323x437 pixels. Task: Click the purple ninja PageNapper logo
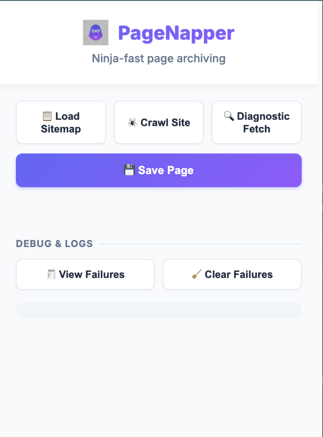(x=96, y=32)
